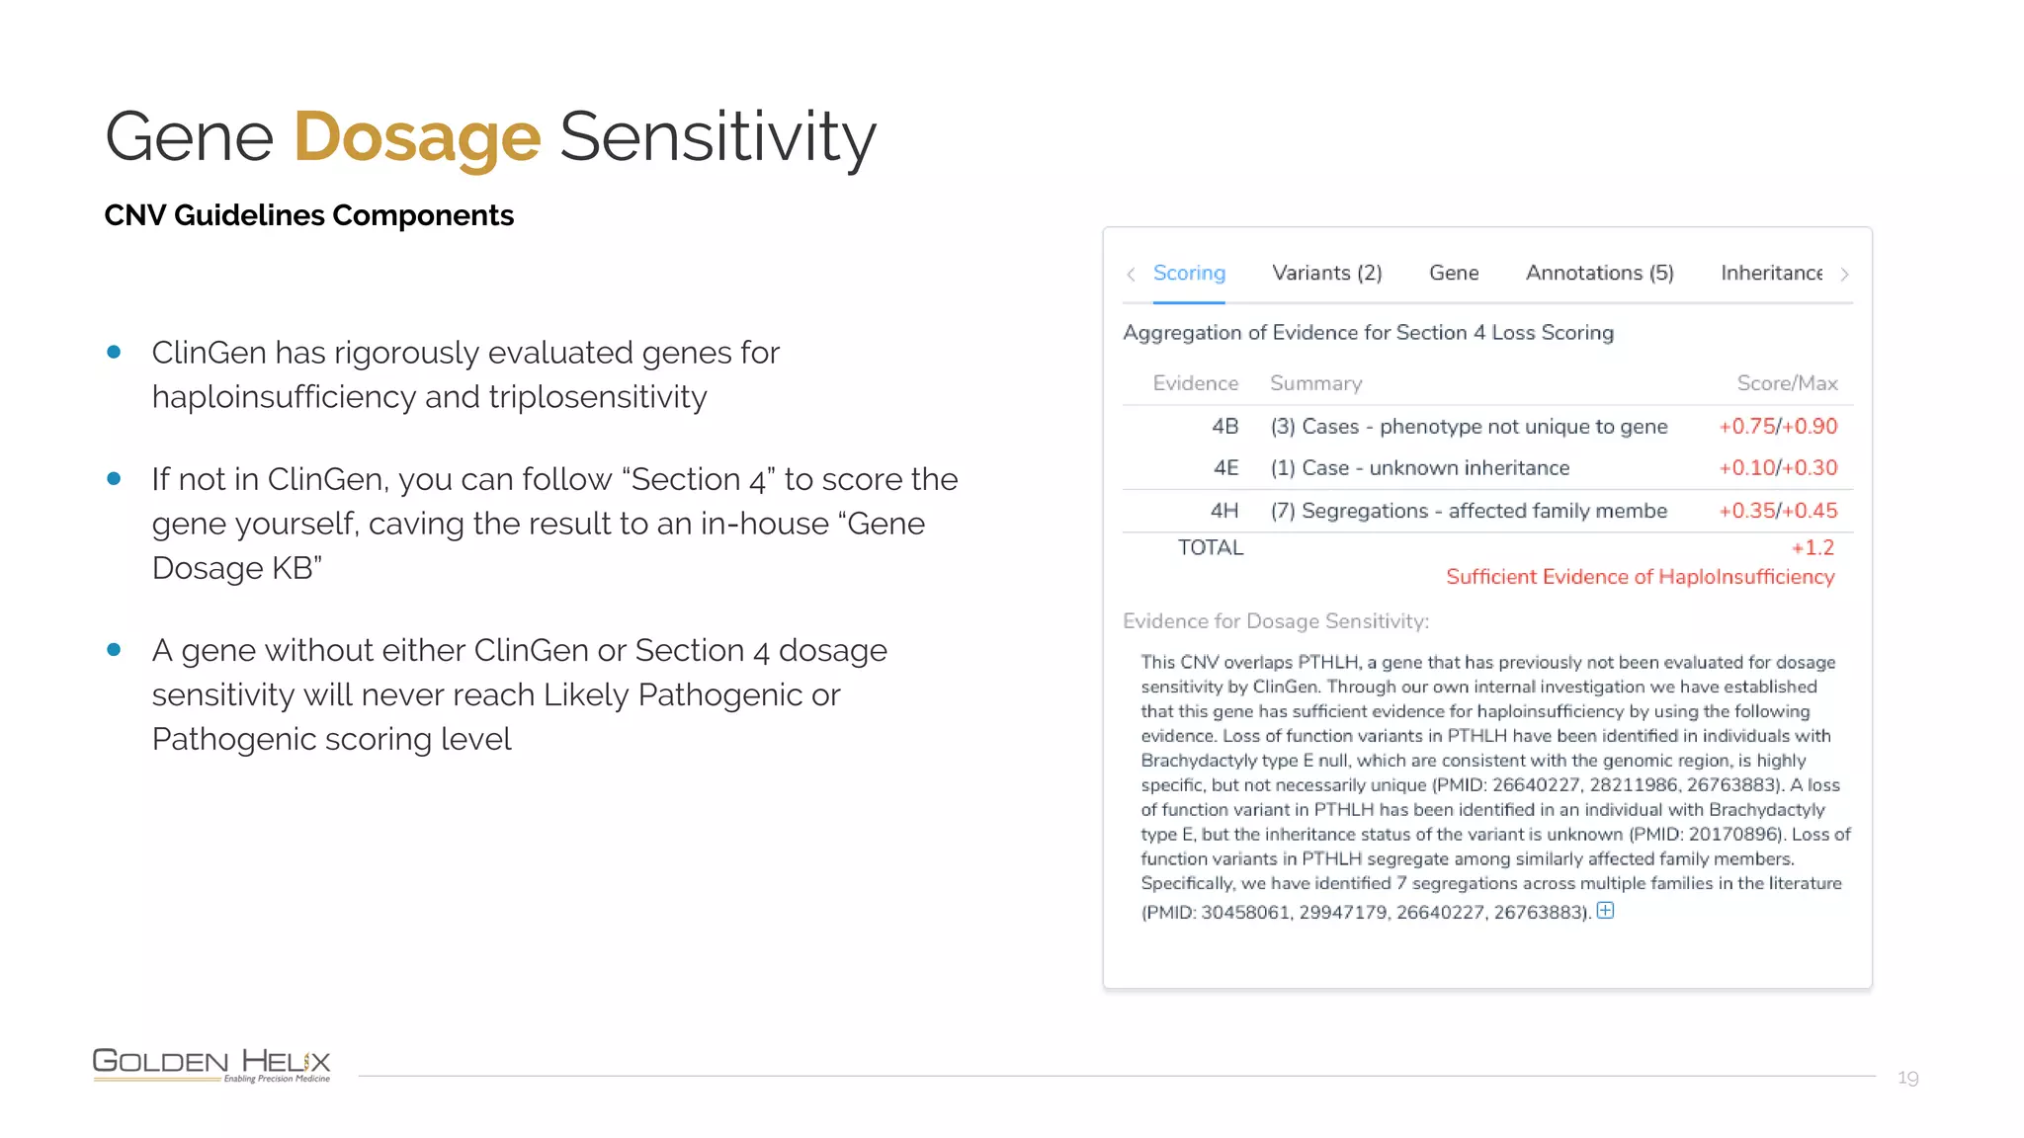Click the Evidence column header

(1195, 383)
